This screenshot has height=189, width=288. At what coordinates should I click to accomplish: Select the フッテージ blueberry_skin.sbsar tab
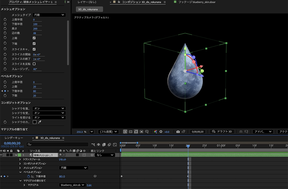coord(196,2)
